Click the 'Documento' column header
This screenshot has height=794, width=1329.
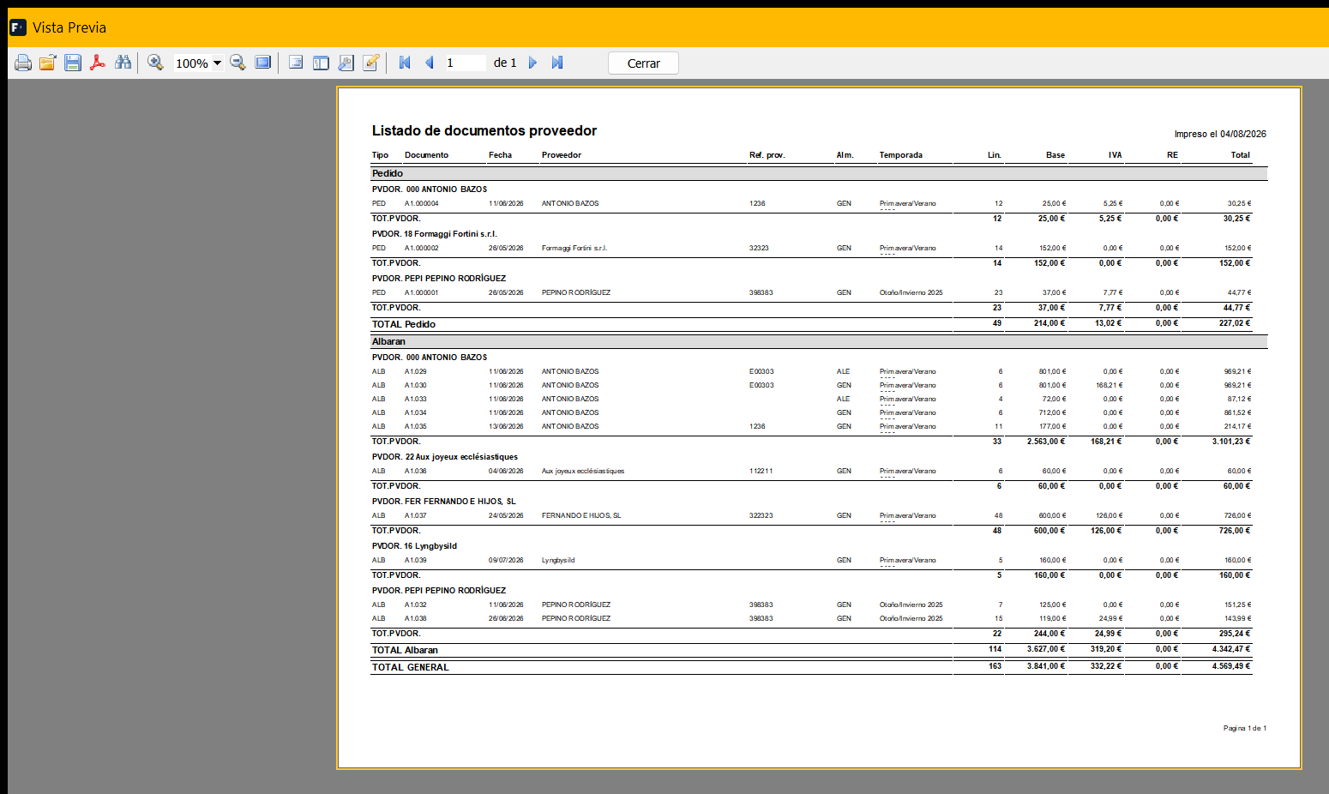point(427,155)
